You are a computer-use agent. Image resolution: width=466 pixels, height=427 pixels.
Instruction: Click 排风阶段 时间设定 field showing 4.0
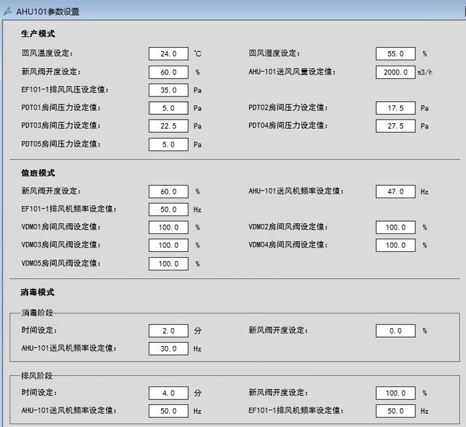pos(168,393)
